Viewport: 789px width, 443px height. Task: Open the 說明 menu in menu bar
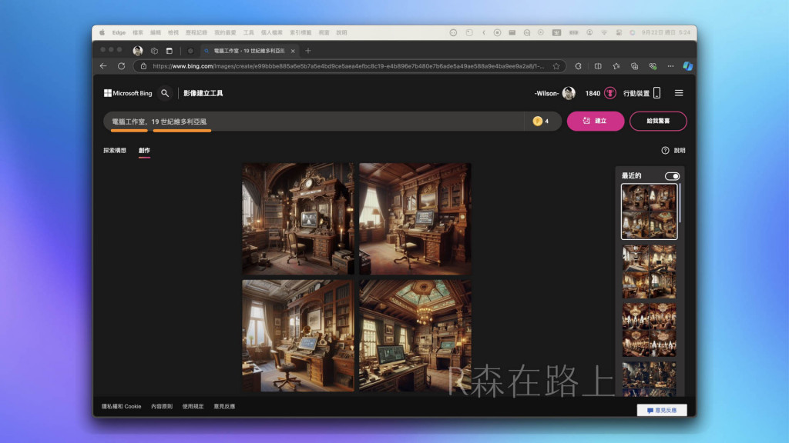(x=341, y=32)
